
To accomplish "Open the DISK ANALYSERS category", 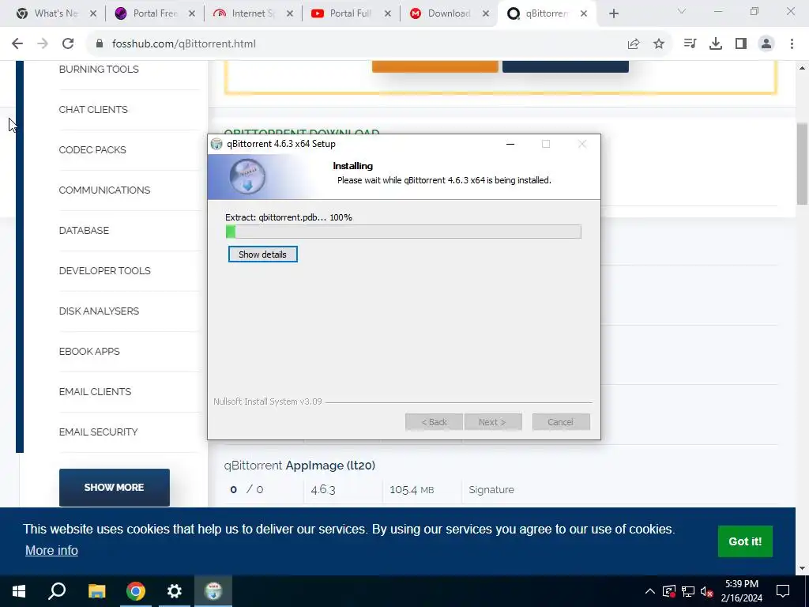I will (x=99, y=311).
